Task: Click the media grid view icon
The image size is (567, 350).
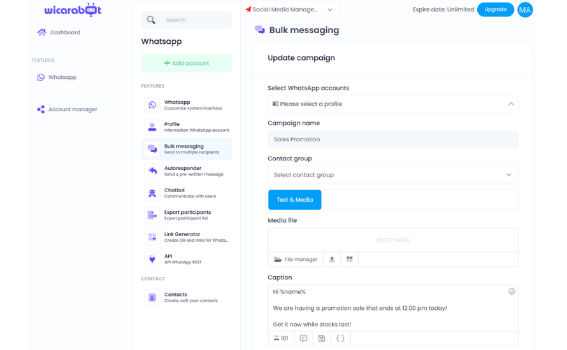Action: point(349,260)
